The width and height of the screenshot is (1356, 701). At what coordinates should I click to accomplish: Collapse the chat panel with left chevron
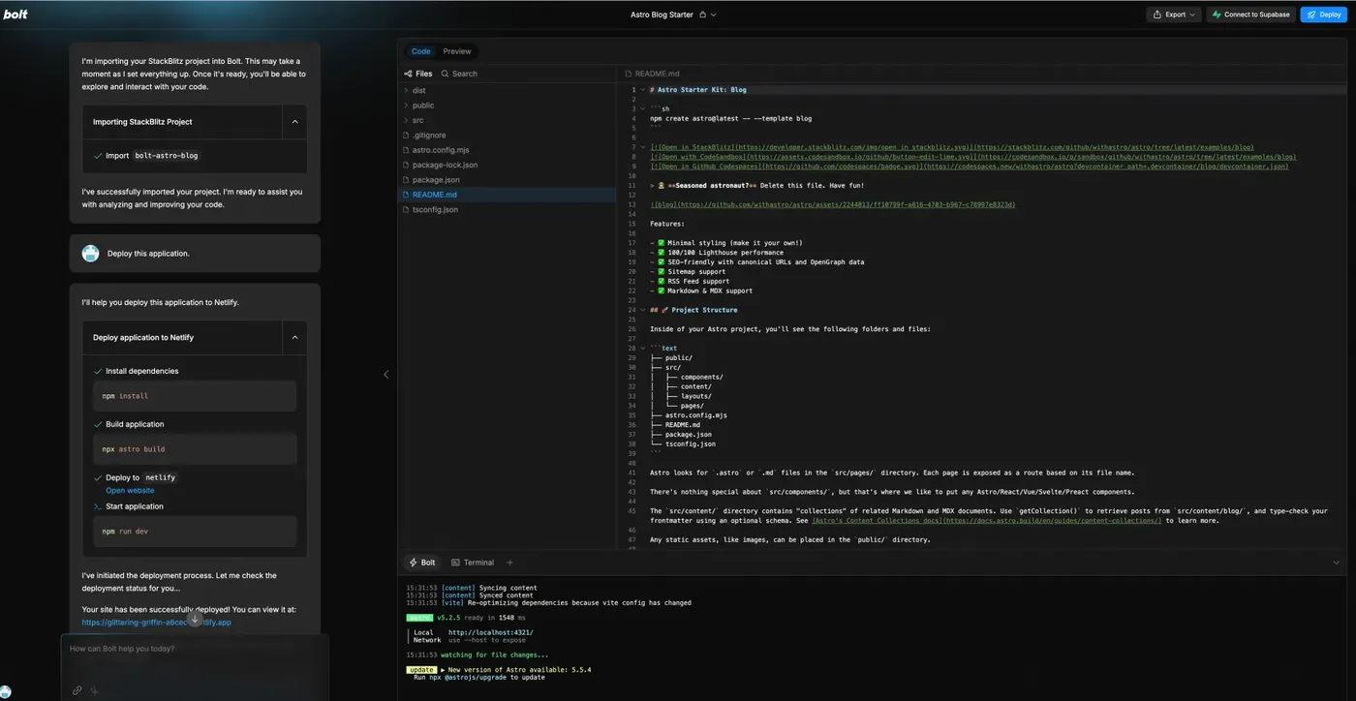385,375
